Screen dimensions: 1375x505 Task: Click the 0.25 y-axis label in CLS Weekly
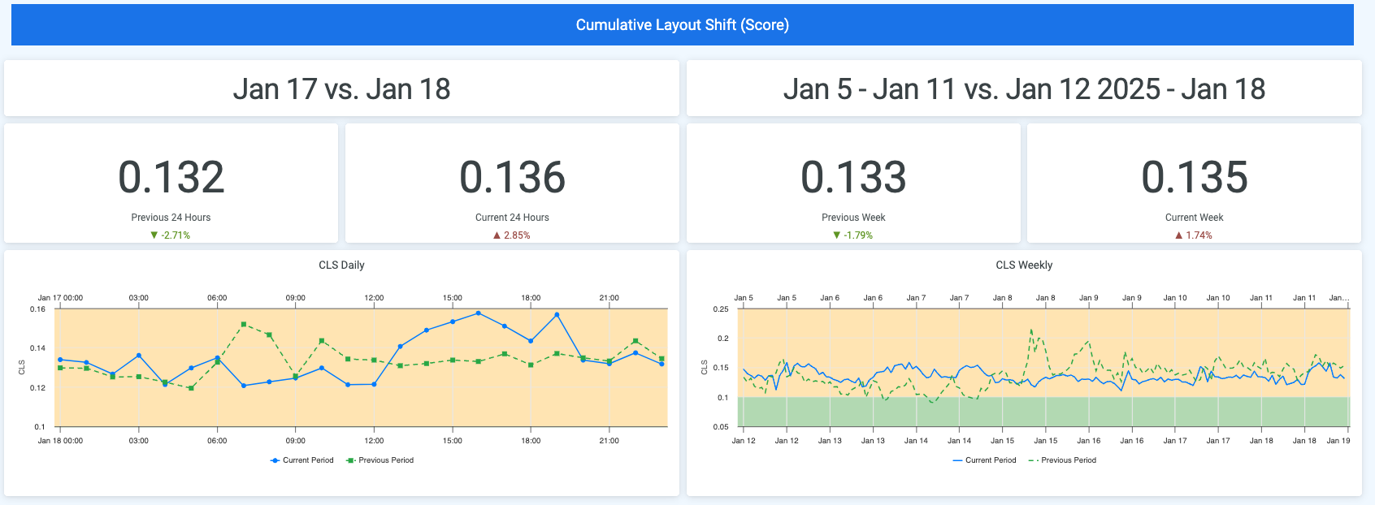(721, 309)
